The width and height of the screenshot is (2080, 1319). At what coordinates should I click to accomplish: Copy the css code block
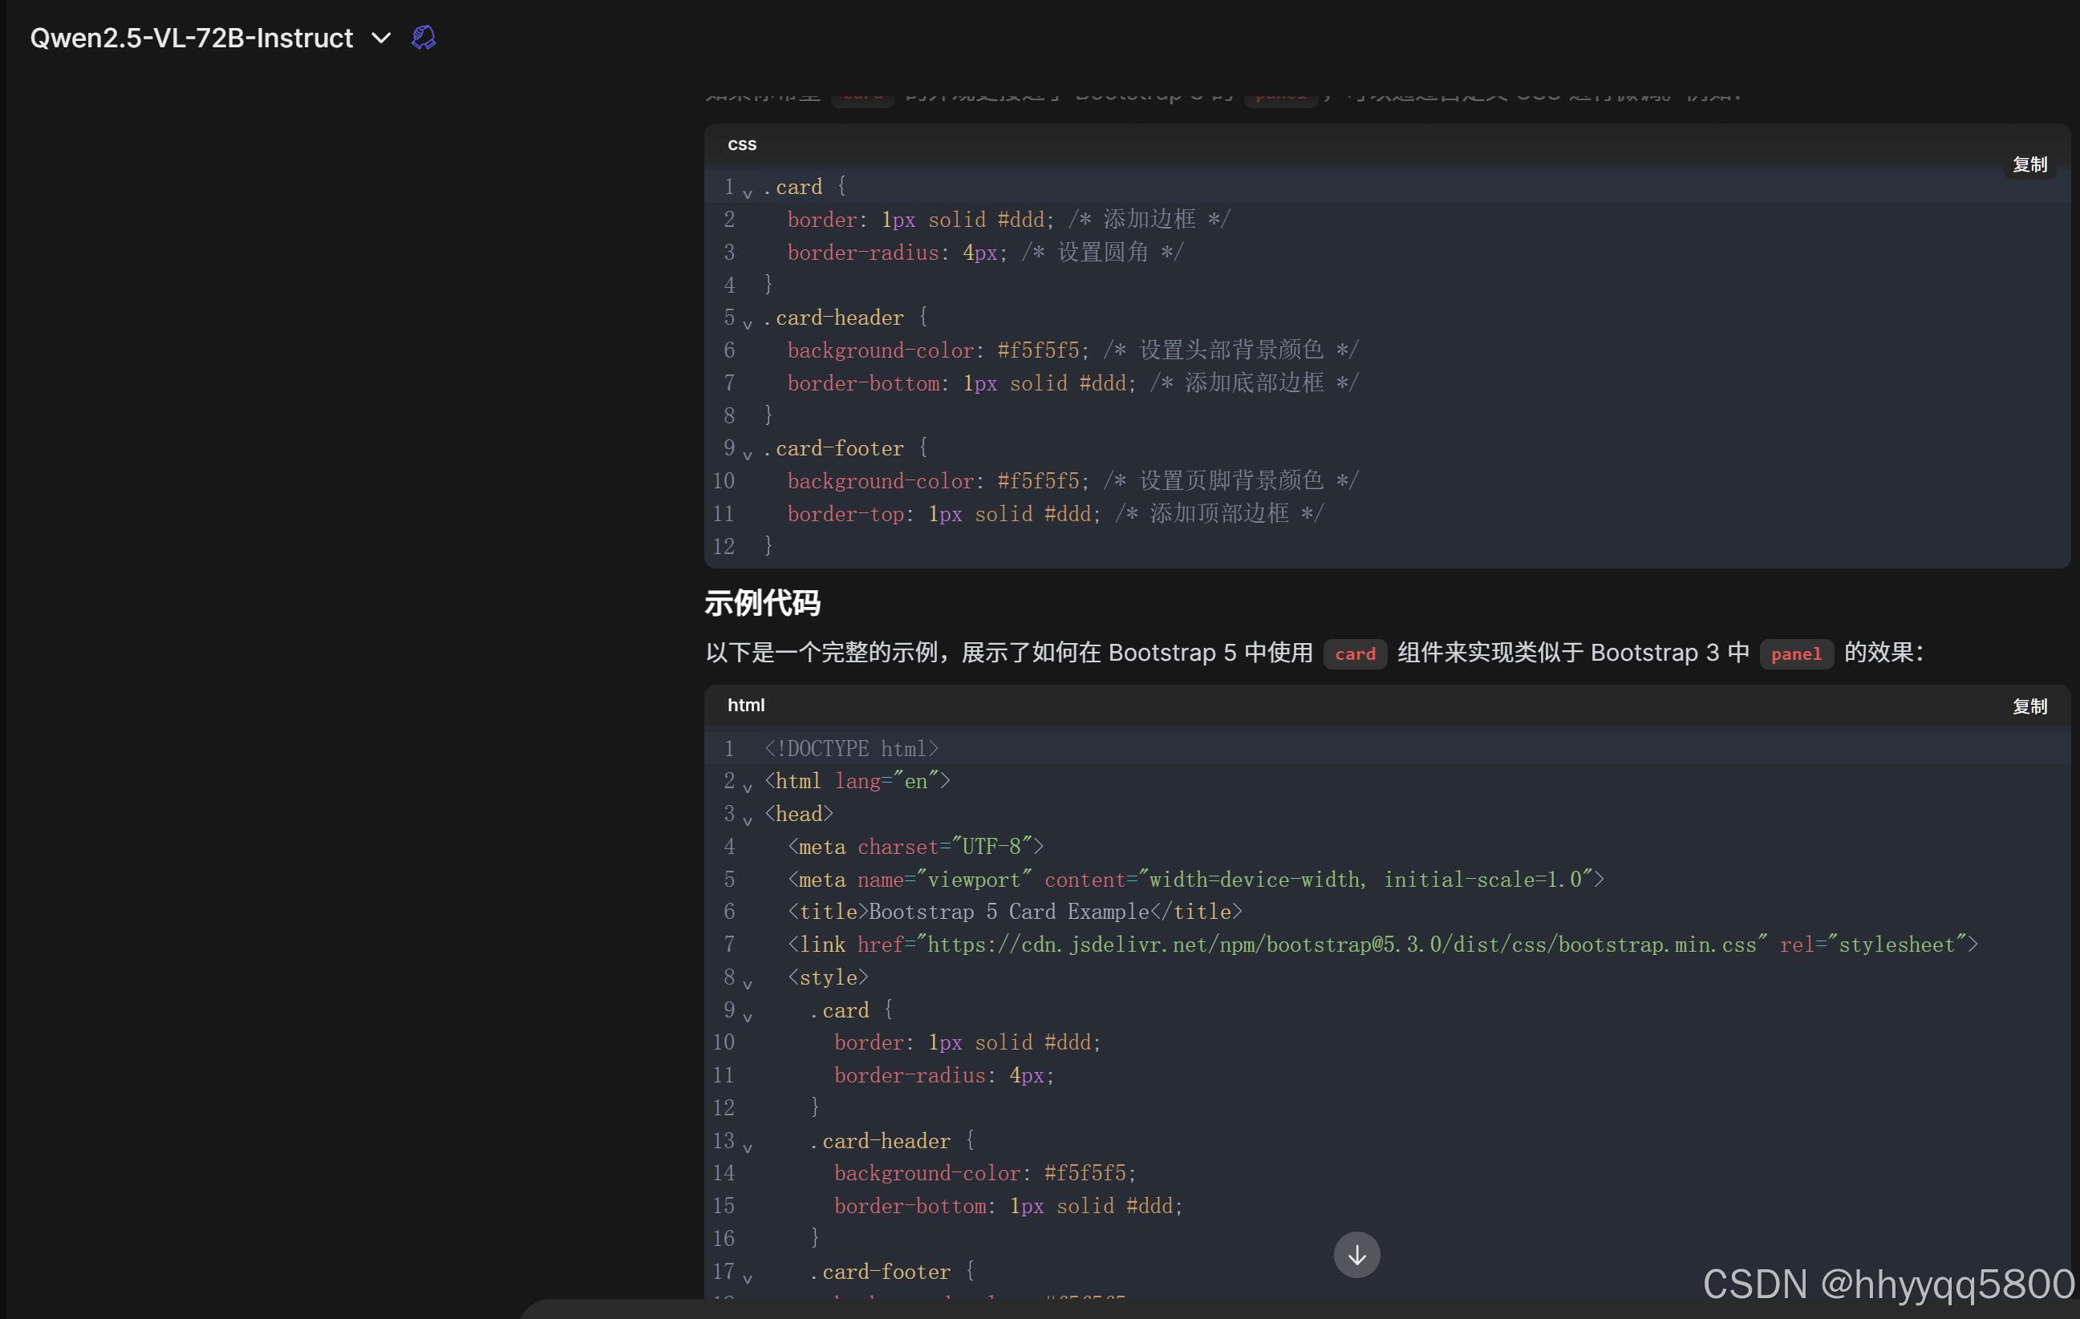[x=2029, y=165]
